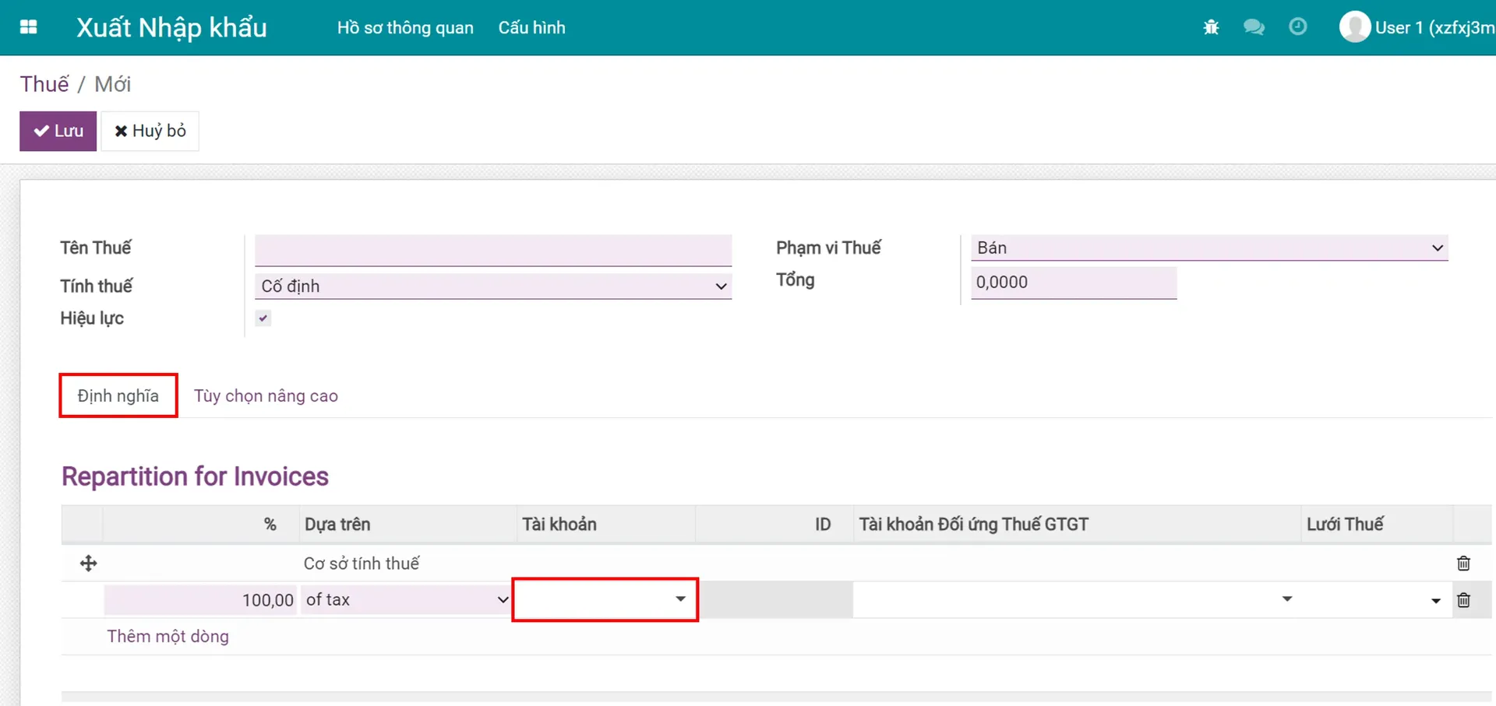Edit the 100,00 percentage field

201,600
